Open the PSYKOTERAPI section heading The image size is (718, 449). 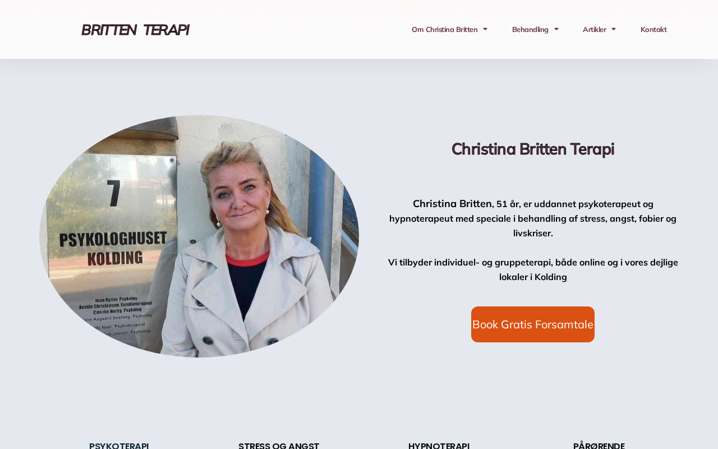(x=119, y=445)
